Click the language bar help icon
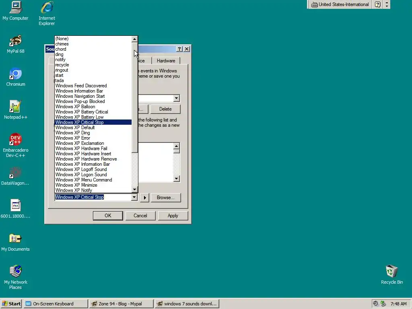This screenshot has height=309, width=412. point(377,4)
